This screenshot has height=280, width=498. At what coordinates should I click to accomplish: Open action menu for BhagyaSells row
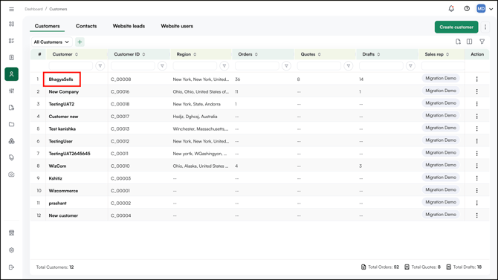coord(476,79)
